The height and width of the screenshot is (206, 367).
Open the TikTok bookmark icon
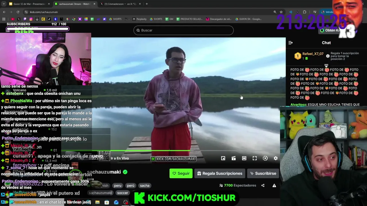click(x=49, y=19)
